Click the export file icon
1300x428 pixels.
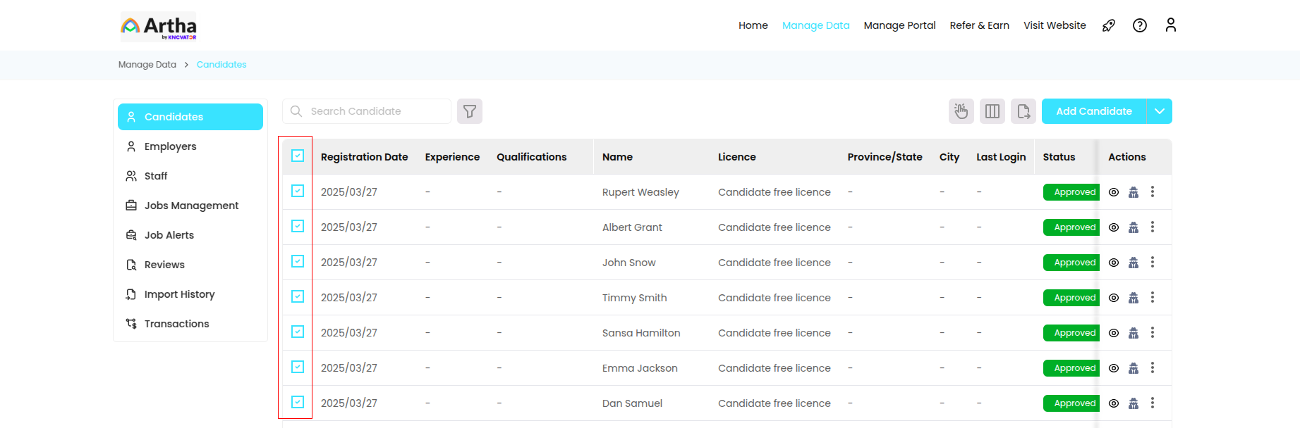coord(1023,111)
